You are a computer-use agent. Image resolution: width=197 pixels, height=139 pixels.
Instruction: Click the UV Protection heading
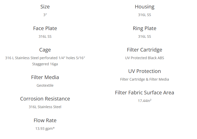click(x=145, y=71)
